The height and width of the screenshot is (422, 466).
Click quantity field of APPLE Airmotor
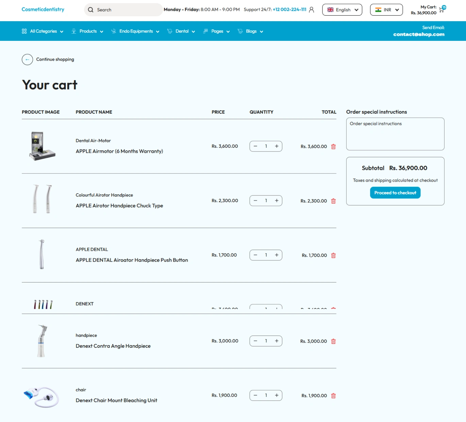tap(266, 146)
